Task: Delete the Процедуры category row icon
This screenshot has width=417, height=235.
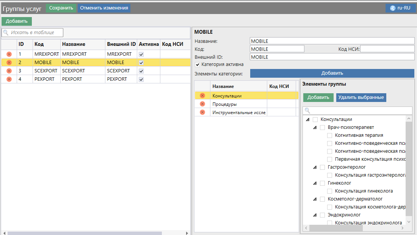Action: coord(202,104)
